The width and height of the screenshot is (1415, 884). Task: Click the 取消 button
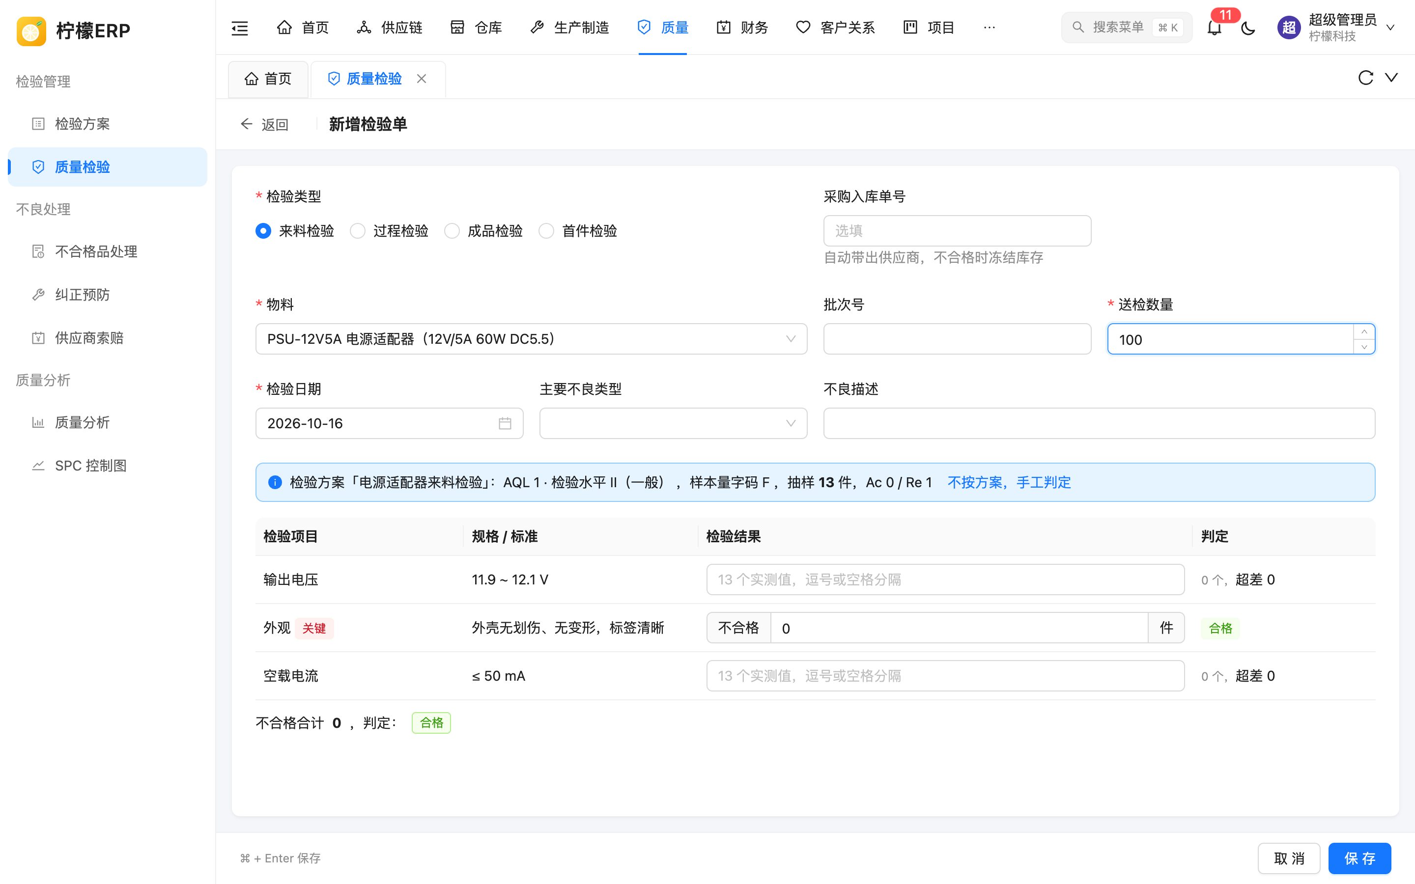pos(1289,858)
